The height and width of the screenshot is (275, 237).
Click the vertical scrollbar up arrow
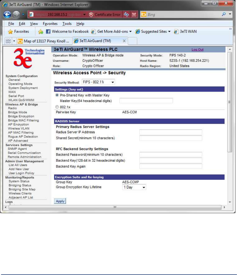click(230, 49)
